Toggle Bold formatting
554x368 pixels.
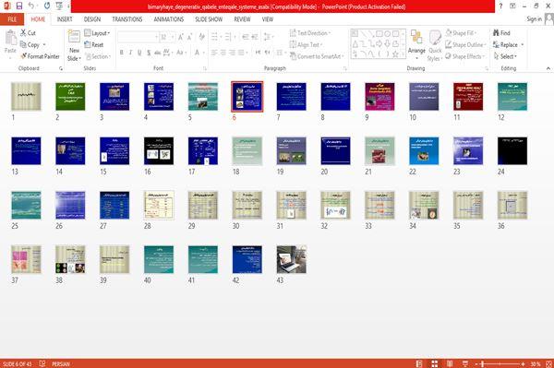[121, 53]
